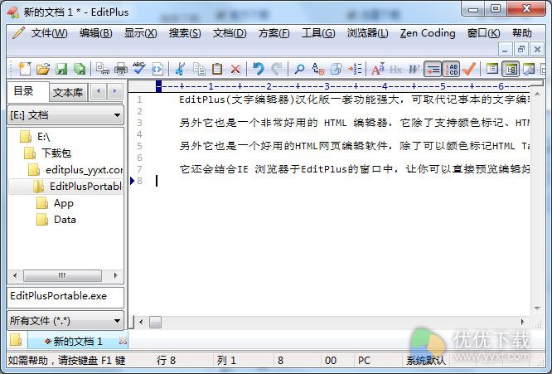Screen dimensions: 552x374
Task: Click the grey Redo arrow icon
Action: tap(277, 69)
